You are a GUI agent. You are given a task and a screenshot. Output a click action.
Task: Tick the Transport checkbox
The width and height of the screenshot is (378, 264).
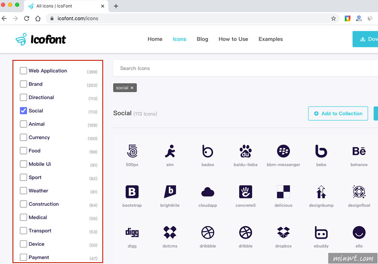click(x=24, y=231)
